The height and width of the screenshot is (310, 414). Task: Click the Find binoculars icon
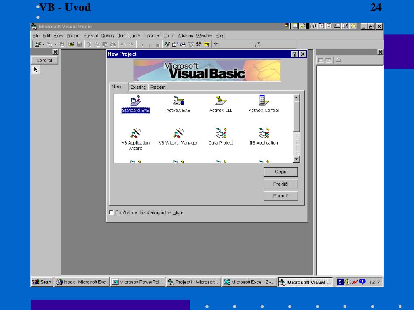113,44
